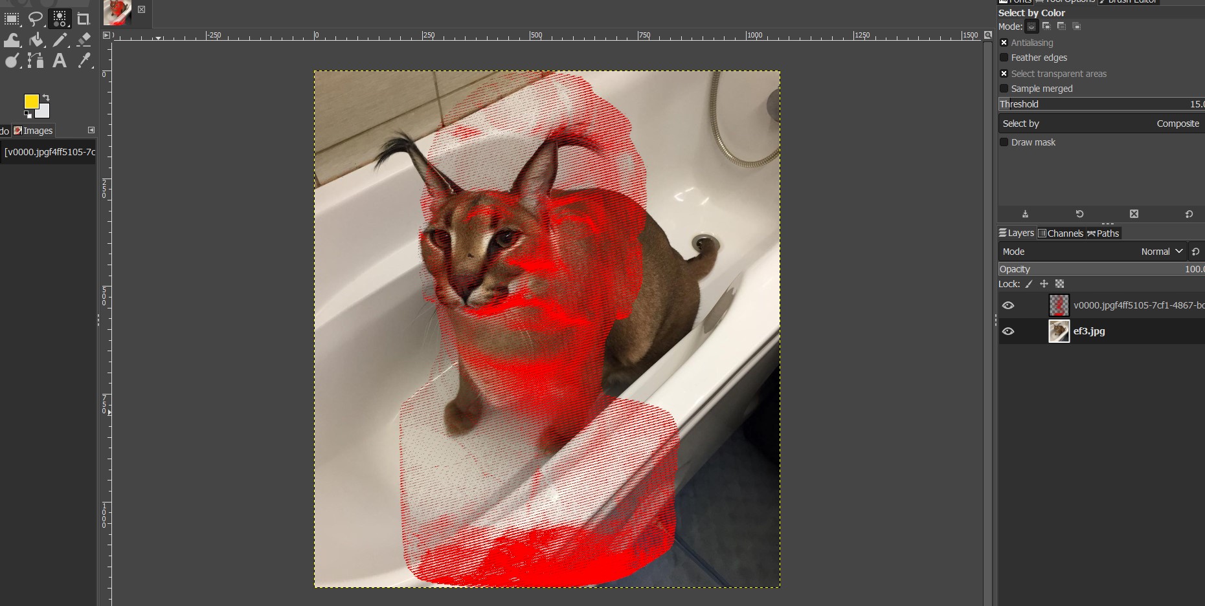Enable the Feather edges checkbox
The image size is (1205, 606).
click(1004, 58)
